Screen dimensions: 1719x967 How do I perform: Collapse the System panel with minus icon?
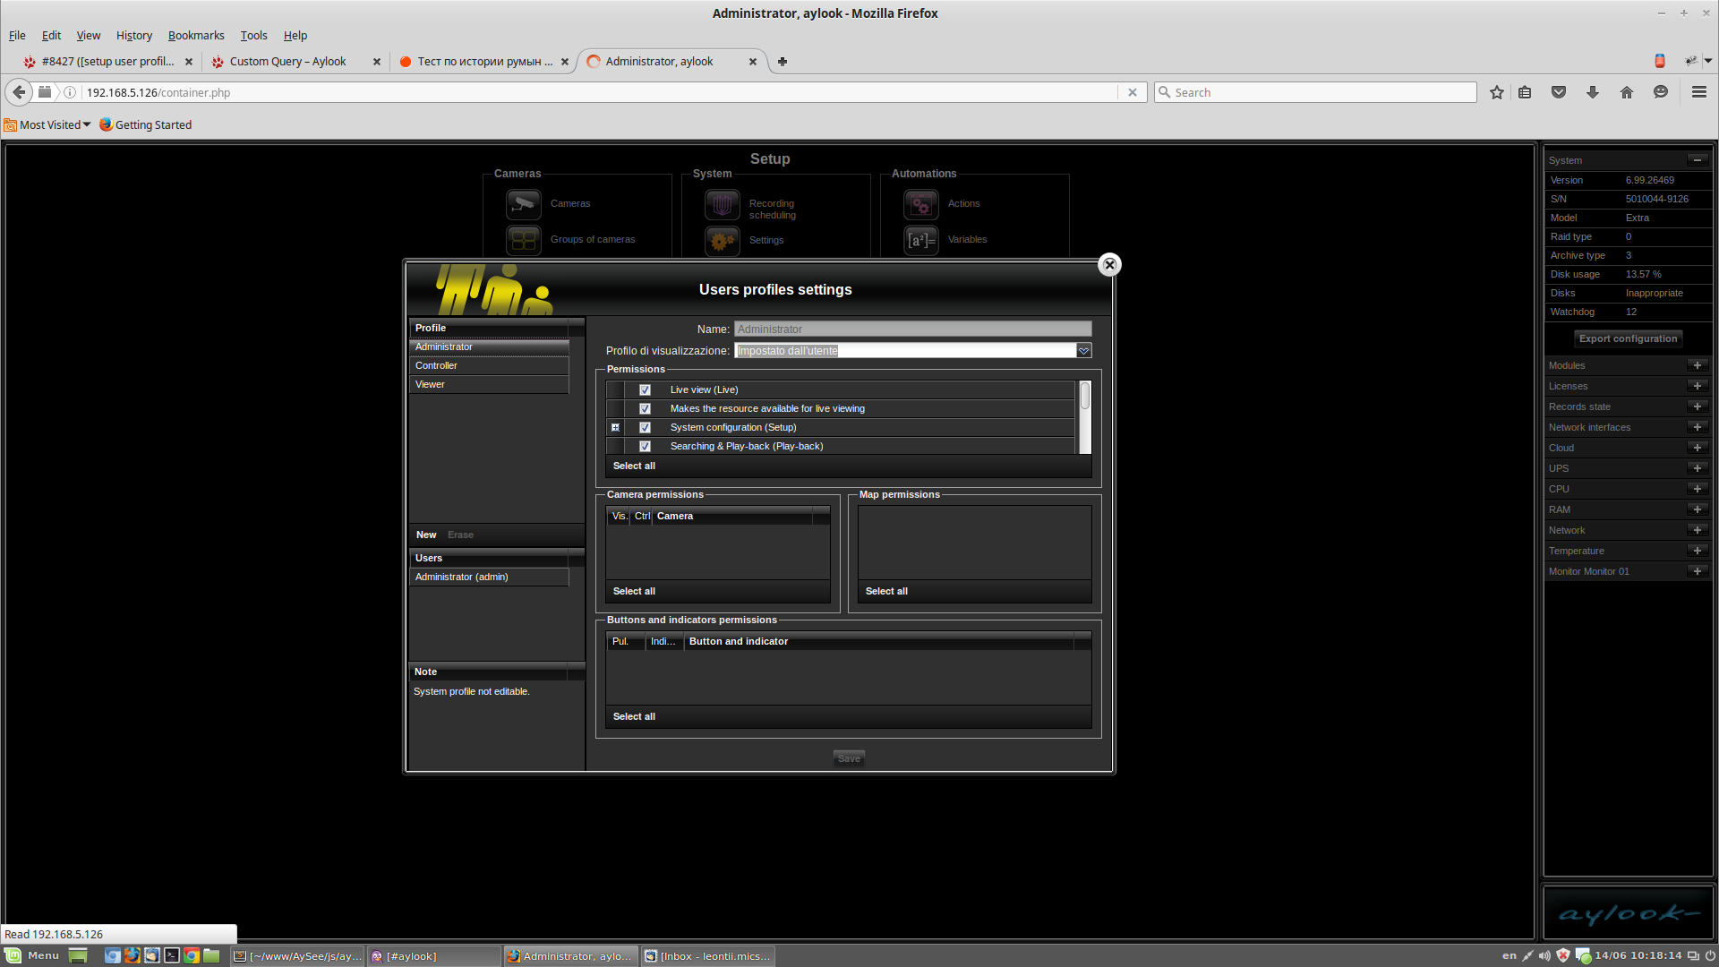[x=1698, y=160]
